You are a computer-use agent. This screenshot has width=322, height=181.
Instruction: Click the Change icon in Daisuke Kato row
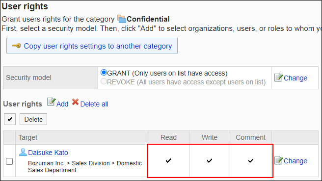tap(278, 160)
